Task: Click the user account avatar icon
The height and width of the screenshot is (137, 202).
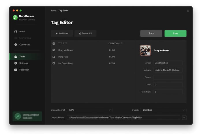Action: click(18, 116)
